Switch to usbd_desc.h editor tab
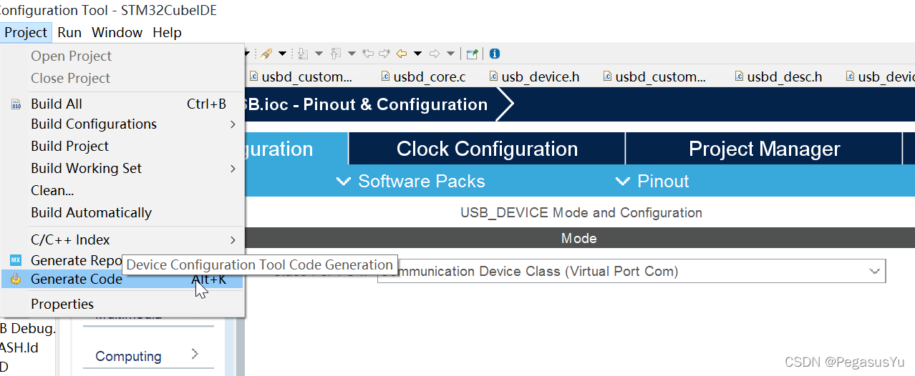The height and width of the screenshot is (376, 915). (x=778, y=76)
